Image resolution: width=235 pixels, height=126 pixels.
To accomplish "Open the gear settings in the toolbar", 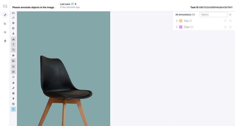I will coord(13,23).
